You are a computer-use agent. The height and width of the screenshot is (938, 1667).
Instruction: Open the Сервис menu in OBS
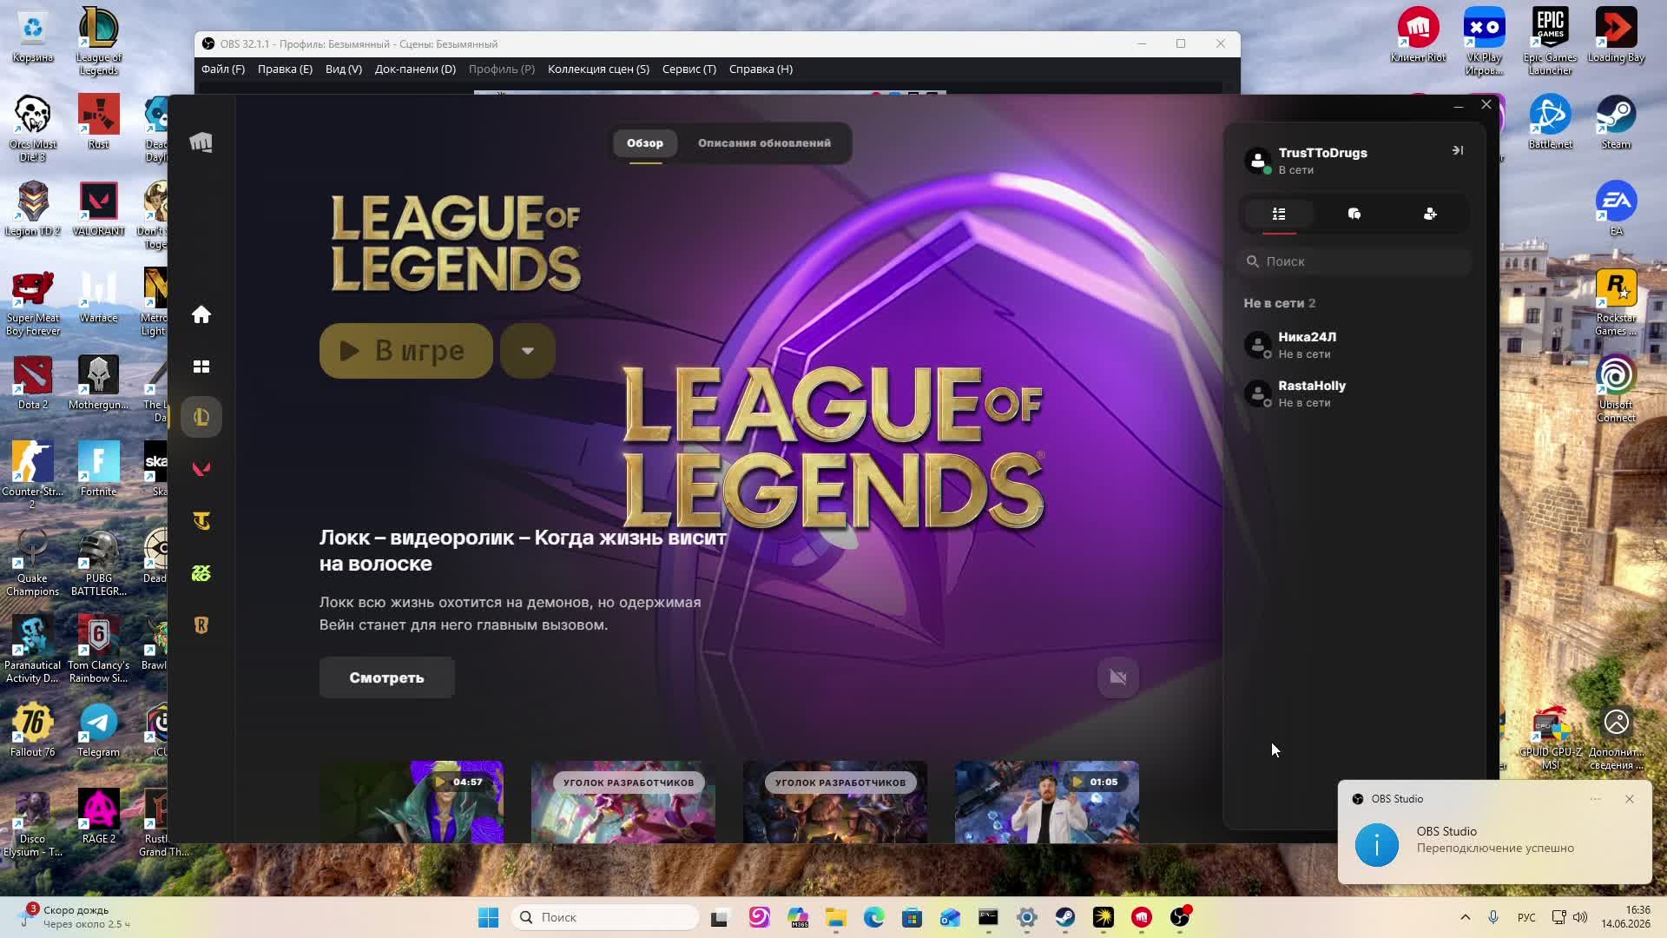(689, 69)
